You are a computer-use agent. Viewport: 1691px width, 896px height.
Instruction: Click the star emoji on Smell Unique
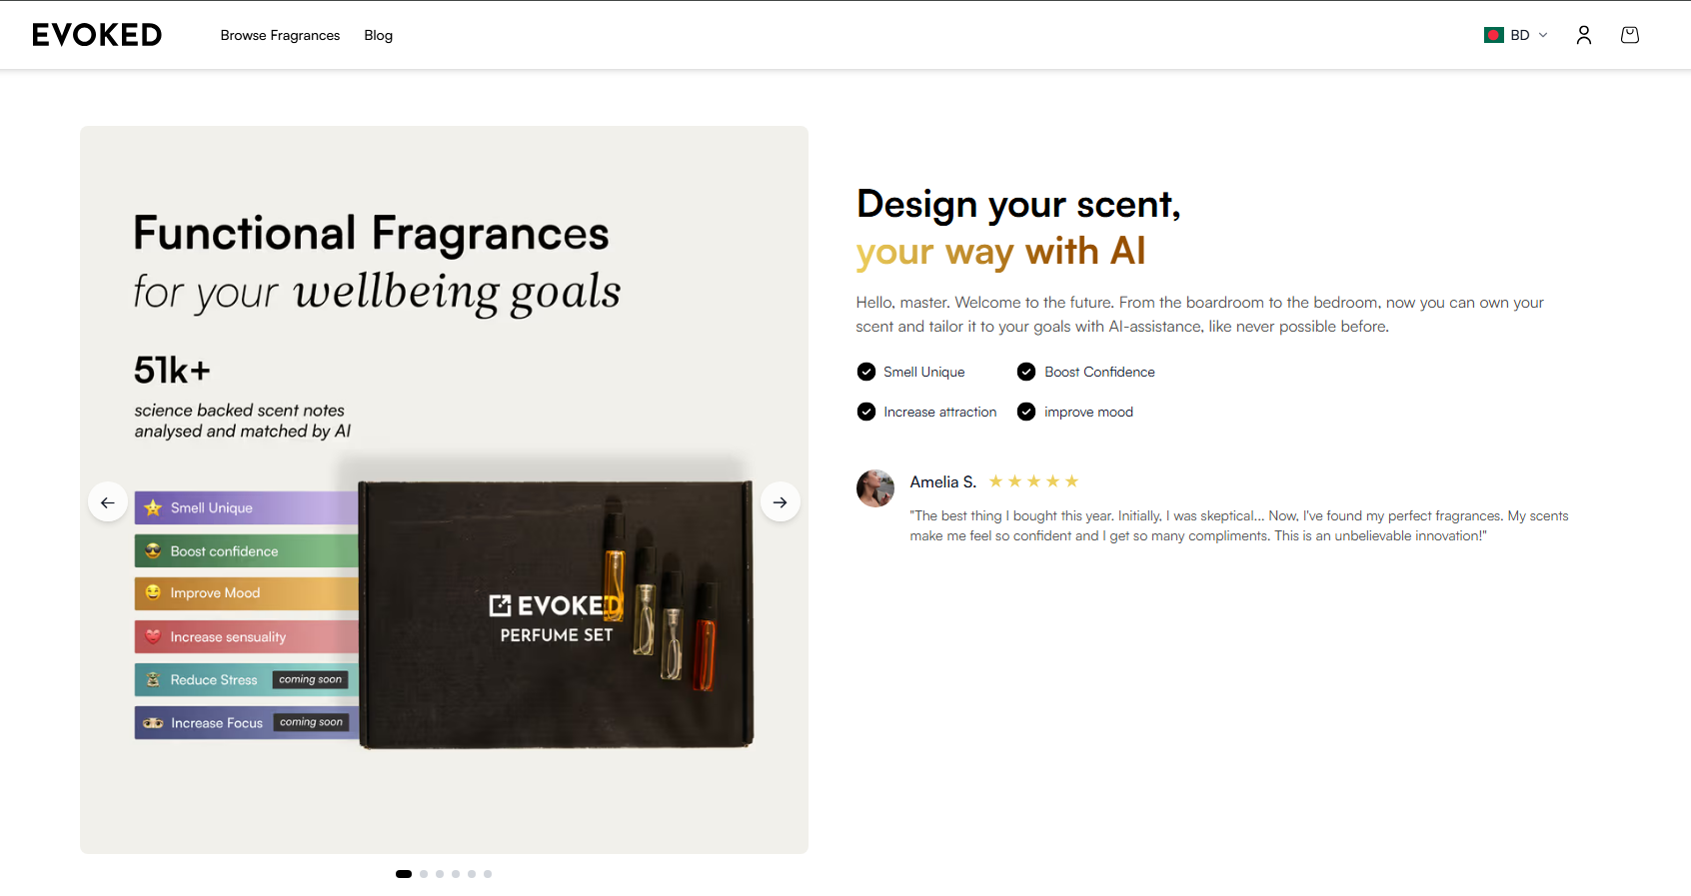pos(153,507)
